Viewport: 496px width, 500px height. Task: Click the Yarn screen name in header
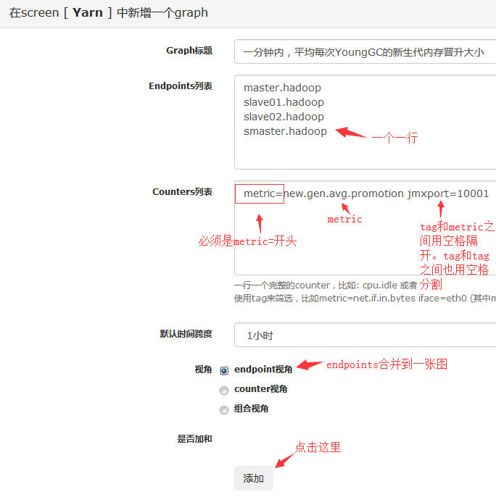click(x=88, y=13)
